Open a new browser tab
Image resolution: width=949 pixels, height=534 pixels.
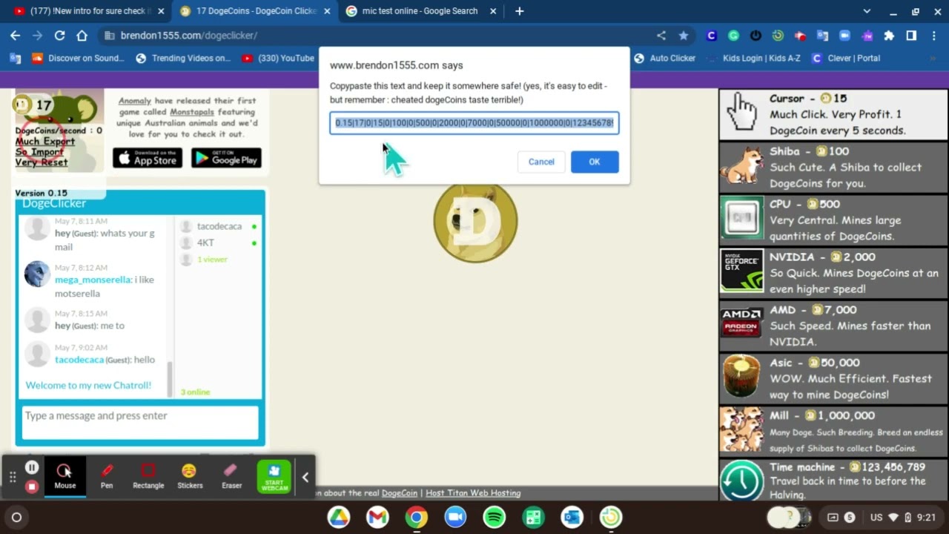pos(520,11)
